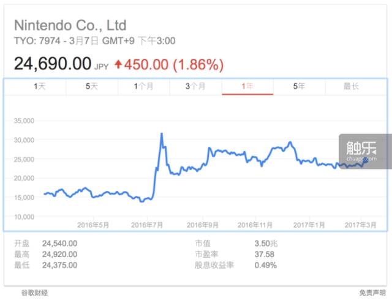Select the 3个月 range tab
392x303 pixels.
[x=195, y=86]
